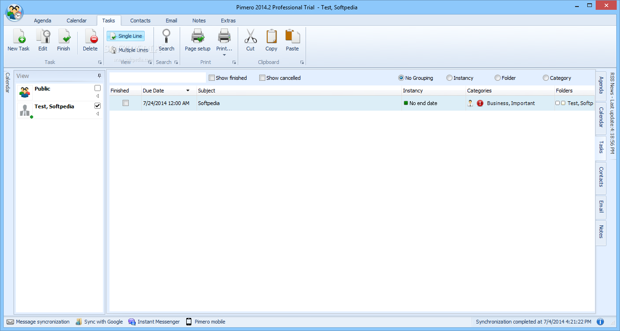Expand the View group dialog launcher
The width and height of the screenshot is (620, 331).
150,62
